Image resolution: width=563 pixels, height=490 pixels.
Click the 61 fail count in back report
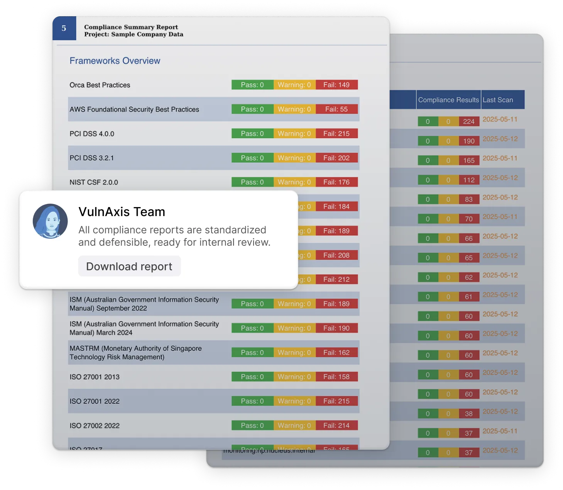(x=469, y=297)
